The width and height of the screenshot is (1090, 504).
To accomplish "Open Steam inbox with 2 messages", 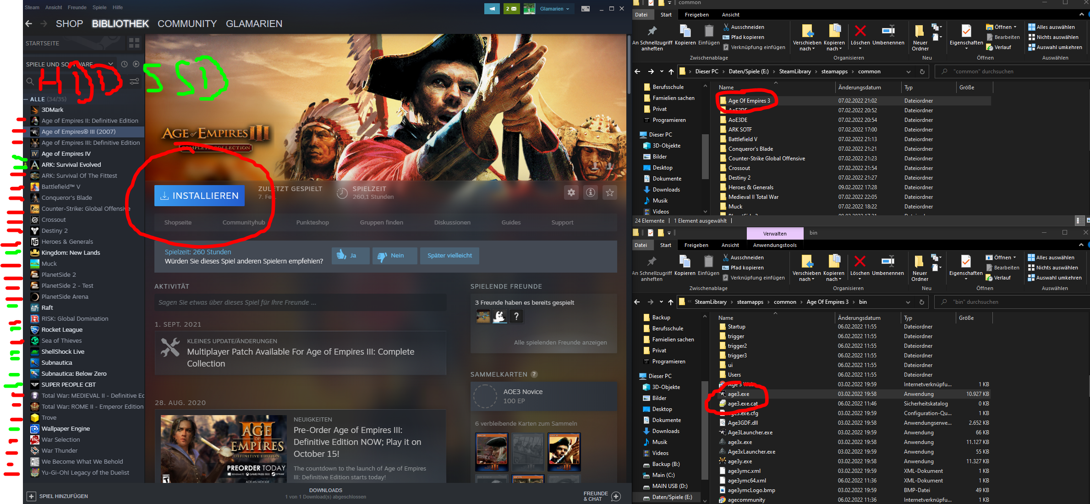I will point(511,9).
